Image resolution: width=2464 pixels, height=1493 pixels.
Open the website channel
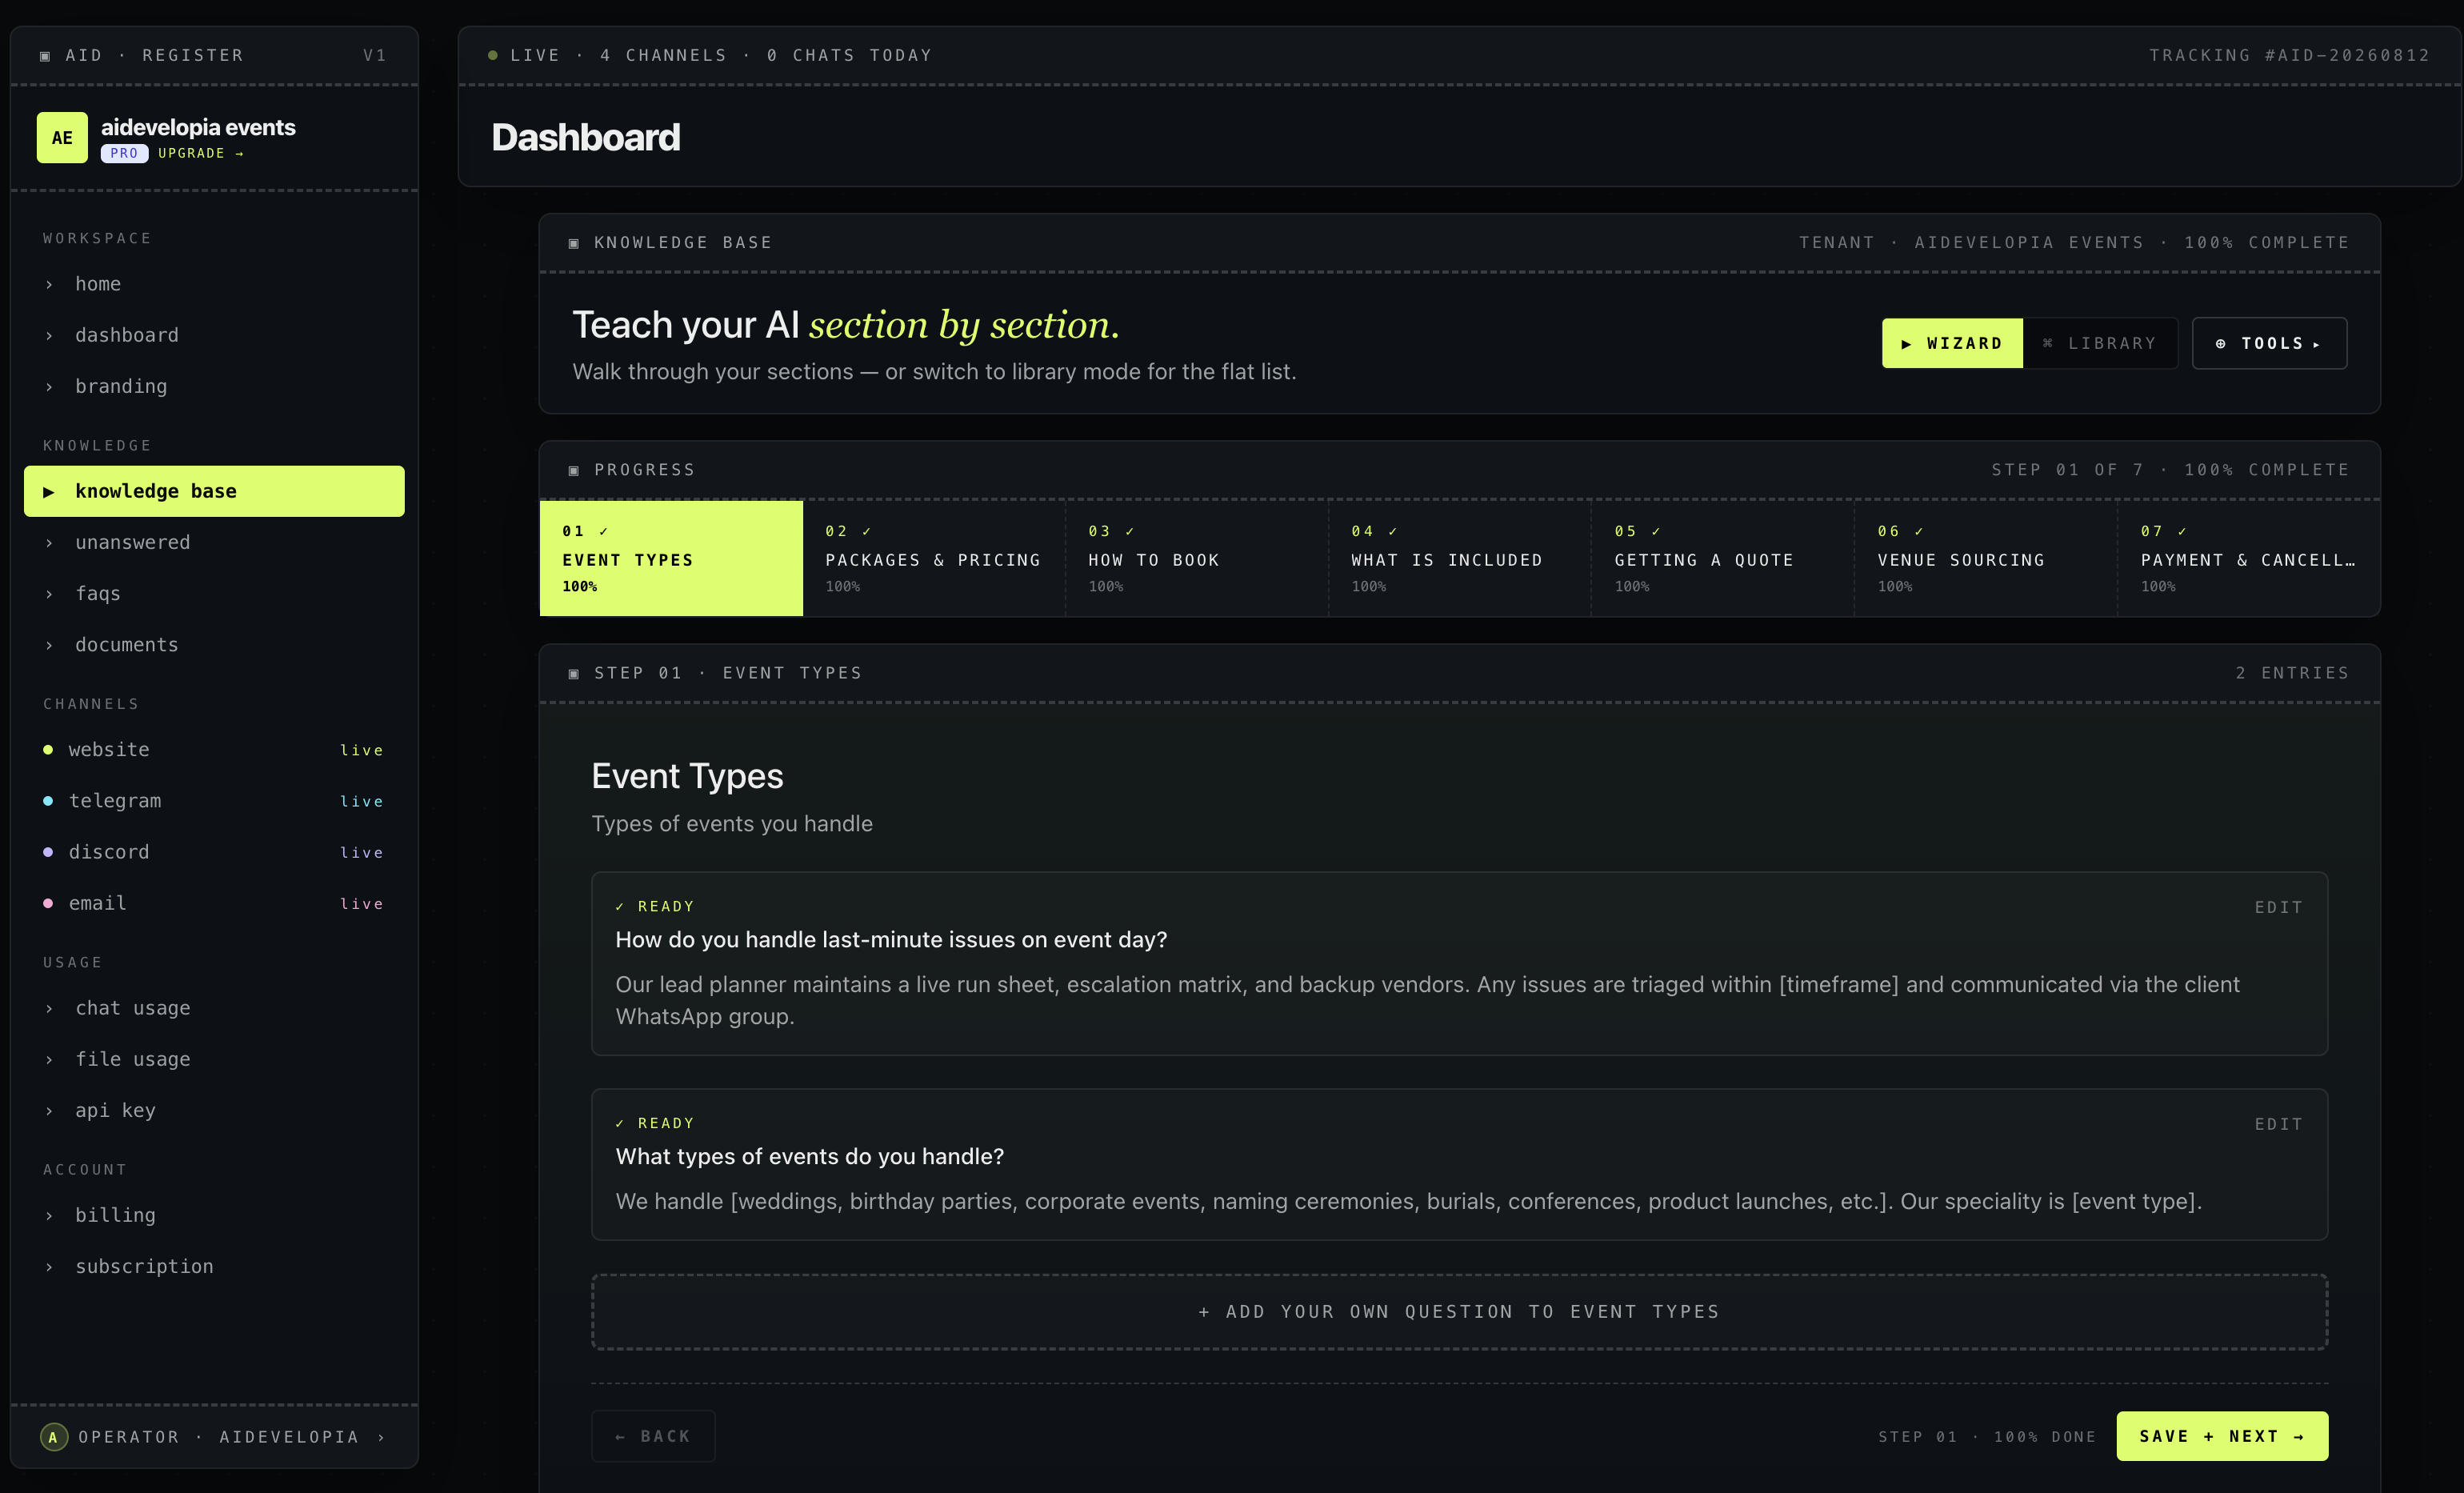coord(214,749)
